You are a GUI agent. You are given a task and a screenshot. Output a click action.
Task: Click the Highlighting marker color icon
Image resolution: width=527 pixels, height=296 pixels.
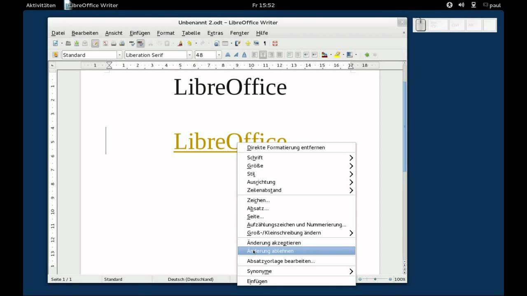(337, 55)
